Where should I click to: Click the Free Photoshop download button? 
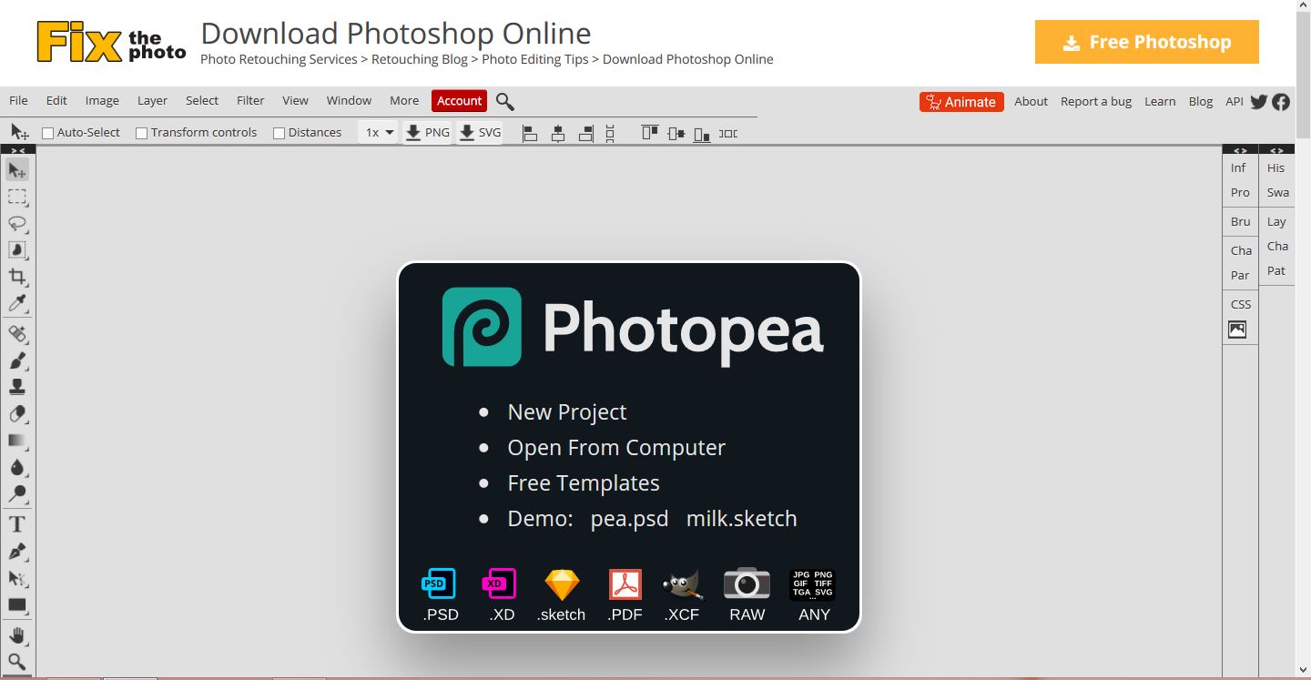click(1147, 42)
